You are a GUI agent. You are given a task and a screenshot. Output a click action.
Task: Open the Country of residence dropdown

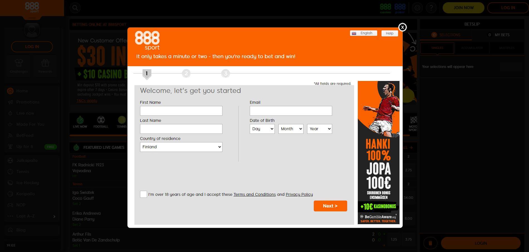[181, 147]
